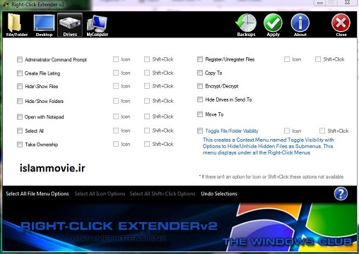Viewport: 359px width, 254px height.
Task: Open the File/Folder section
Action: [x=17, y=25]
